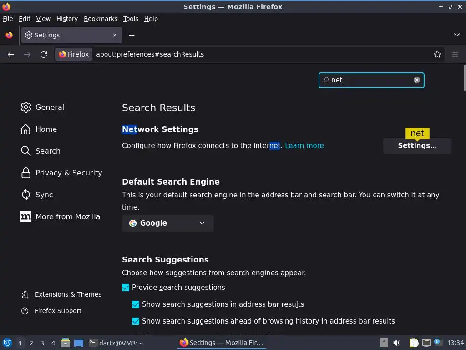Open the Edit menu
Viewport: 466px width, 350px height.
click(25, 19)
